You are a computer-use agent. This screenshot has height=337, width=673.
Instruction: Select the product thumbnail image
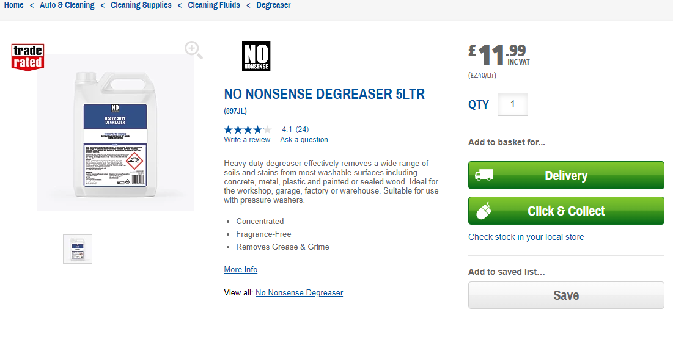coord(78,249)
